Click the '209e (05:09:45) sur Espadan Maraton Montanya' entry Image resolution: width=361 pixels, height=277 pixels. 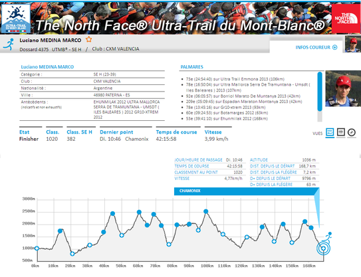pyautogui.click(x=244, y=102)
